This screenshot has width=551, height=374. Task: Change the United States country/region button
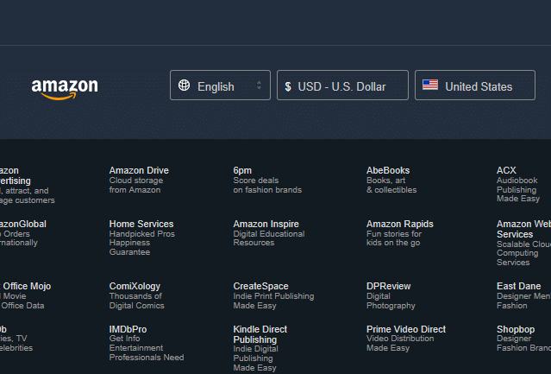point(475,86)
